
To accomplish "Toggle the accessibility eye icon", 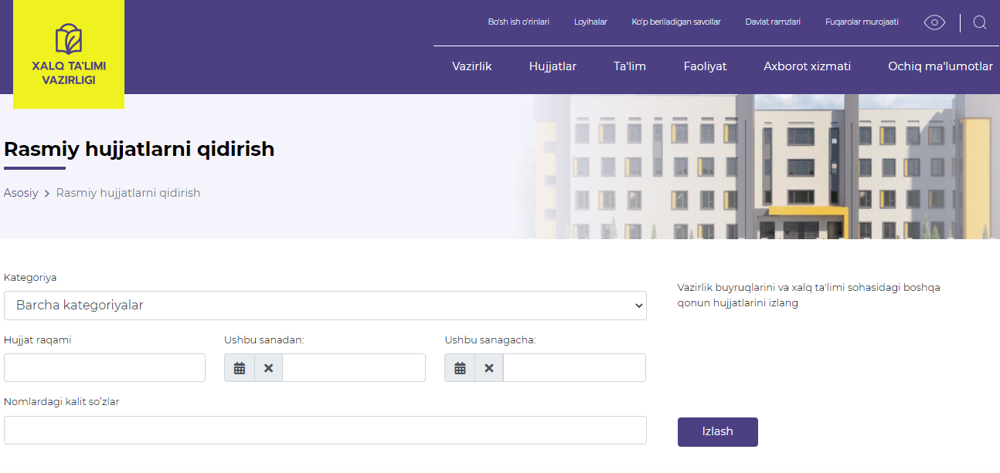I will 934,22.
